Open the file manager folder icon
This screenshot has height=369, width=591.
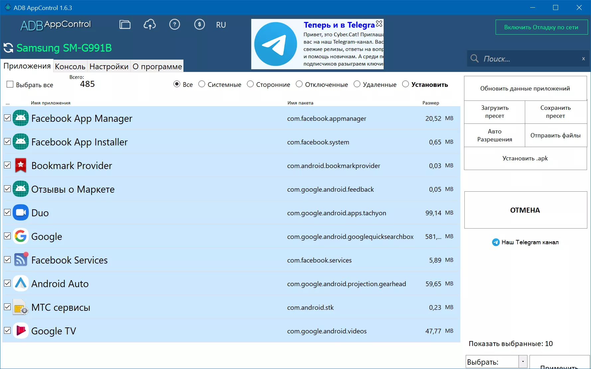[x=125, y=25]
